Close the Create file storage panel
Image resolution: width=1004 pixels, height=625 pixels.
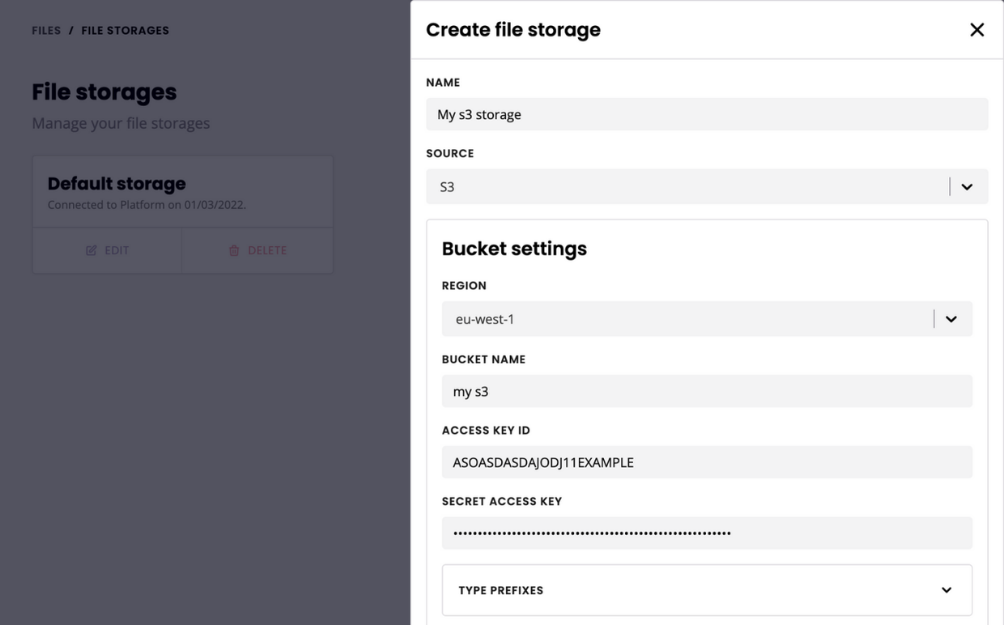976,30
